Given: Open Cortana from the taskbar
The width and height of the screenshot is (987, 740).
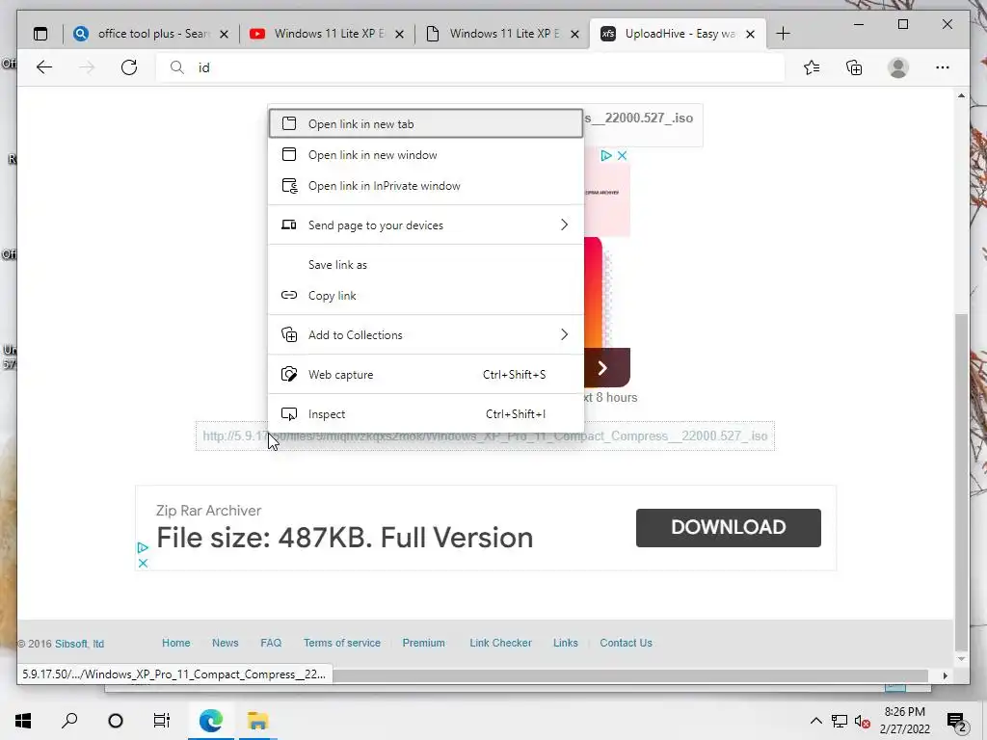Looking at the screenshot, I should [116, 721].
